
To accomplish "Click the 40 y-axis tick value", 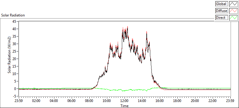I will [x=14, y=29].
